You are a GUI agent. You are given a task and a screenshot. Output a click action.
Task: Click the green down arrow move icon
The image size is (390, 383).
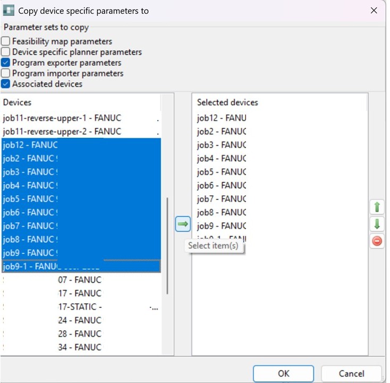376,224
